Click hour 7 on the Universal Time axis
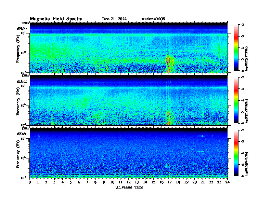271x209 pixels. point(87,182)
